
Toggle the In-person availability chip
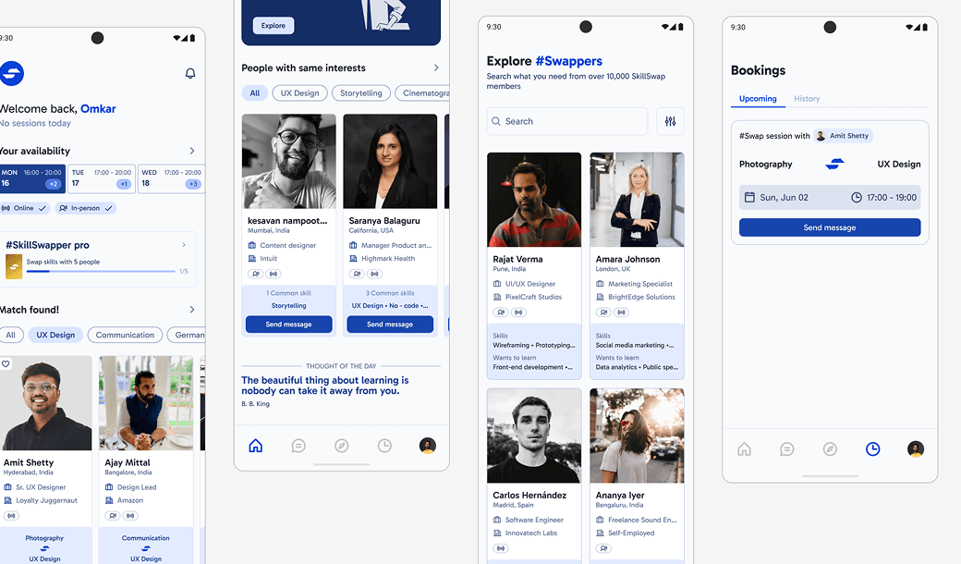(86, 208)
